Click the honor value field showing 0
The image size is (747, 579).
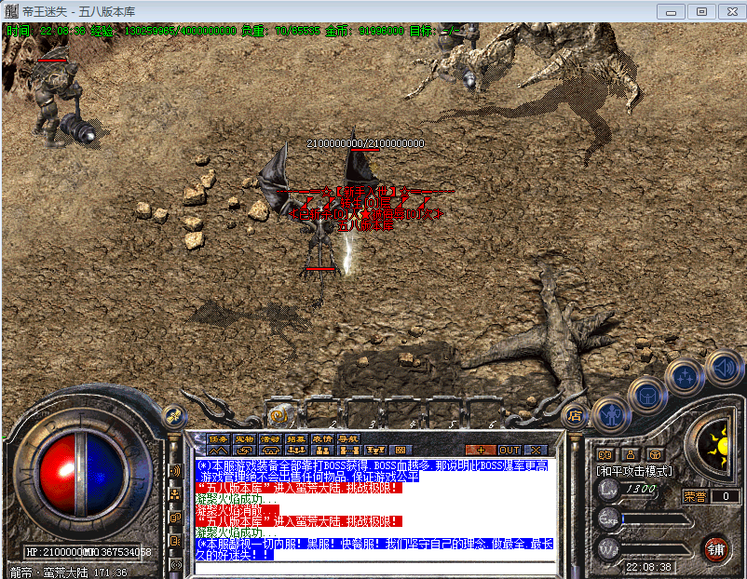coord(725,497)
